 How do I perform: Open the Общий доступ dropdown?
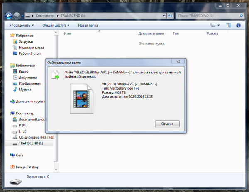coord(56,25)
